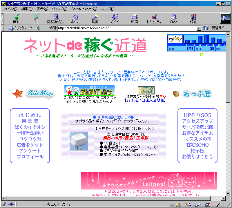Click the page location proxy icon

pyautogui.click(x=38, y=28)
